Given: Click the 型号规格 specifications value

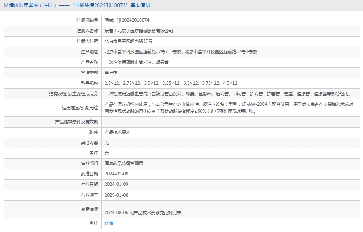Looking at the screenshot, I should (171, 83).
